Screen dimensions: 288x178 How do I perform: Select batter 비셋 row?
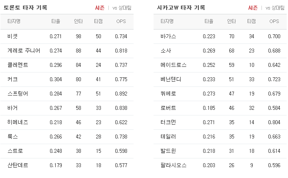pyautogui.click(x=67, y=36)
